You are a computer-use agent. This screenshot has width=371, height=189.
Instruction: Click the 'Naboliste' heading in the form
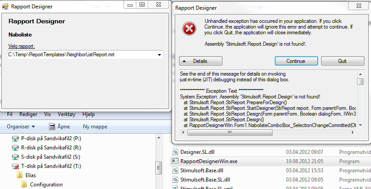(x=20, y=35)
